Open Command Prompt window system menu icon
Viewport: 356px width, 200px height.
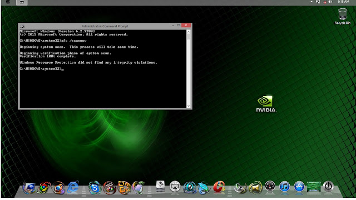pos(22,26)
